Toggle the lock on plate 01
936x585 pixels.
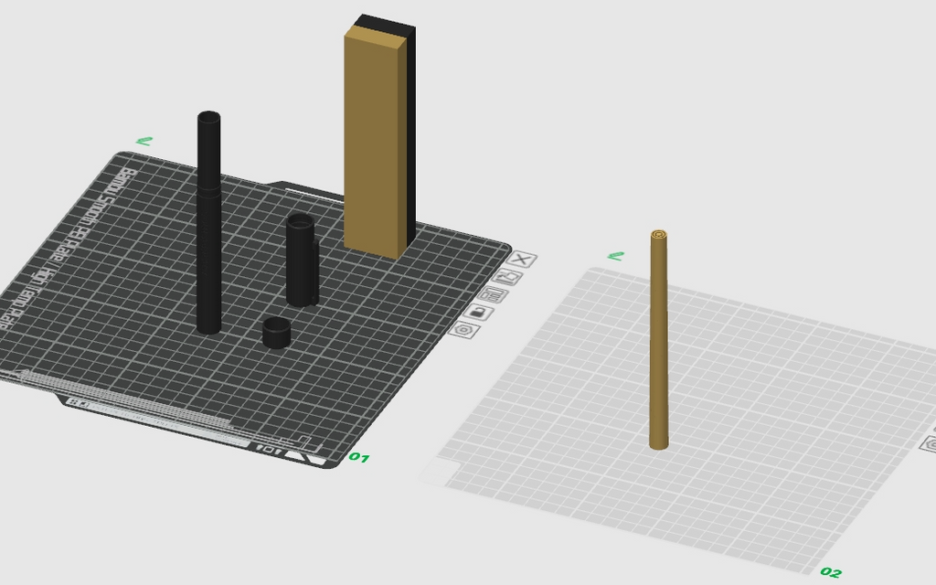[479, 313]
